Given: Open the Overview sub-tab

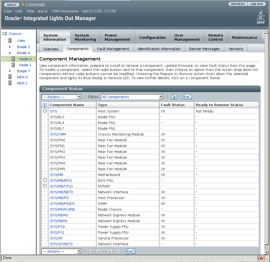Looking at the screenshot, I should coord(51,49).
